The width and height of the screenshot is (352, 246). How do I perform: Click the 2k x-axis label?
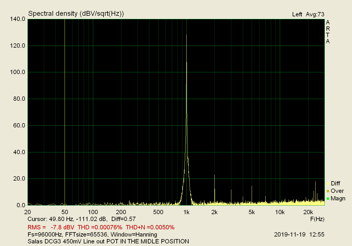coord(214,212)
